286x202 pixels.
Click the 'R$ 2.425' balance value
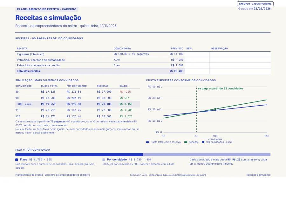coord(126,116)
